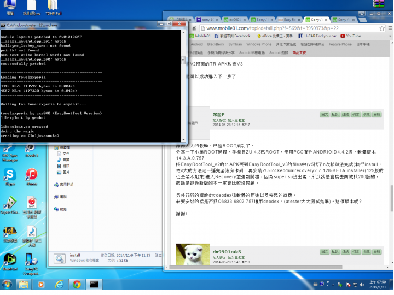Open the Android forum menu item
This screenshot has width=394, height=295.
click(197, 44)
